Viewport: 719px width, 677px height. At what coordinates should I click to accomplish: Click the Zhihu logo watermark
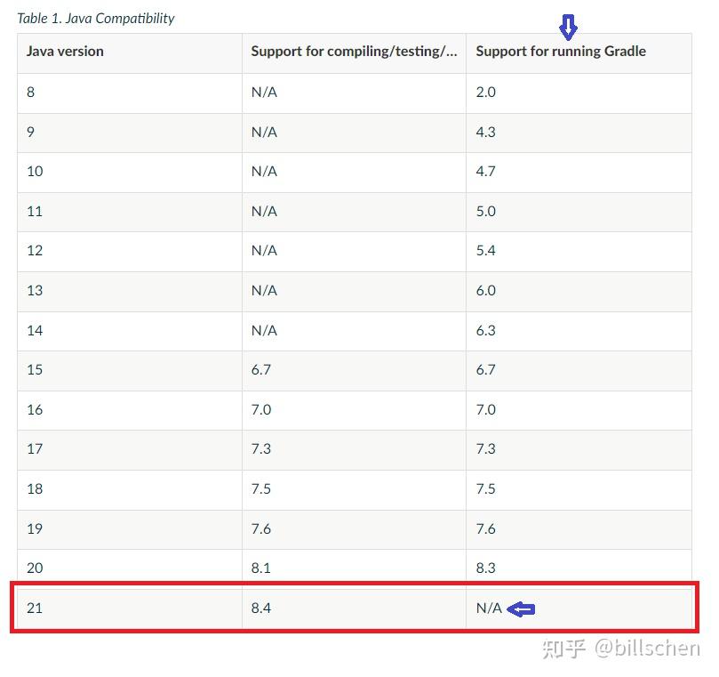tap(563, 649)
